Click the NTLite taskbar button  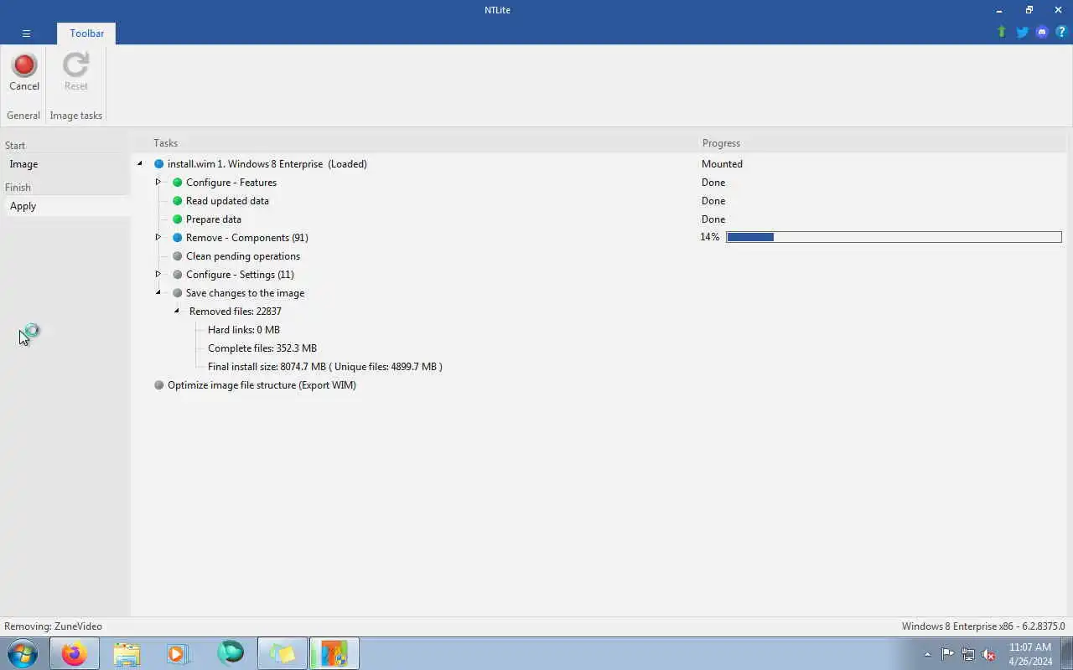pos(334,653)
